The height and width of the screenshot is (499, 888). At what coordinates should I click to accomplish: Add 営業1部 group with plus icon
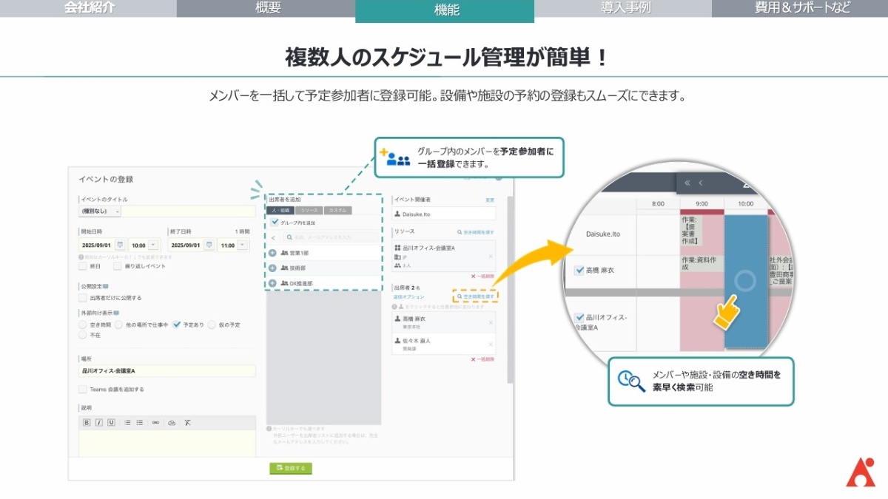(272, 253)
